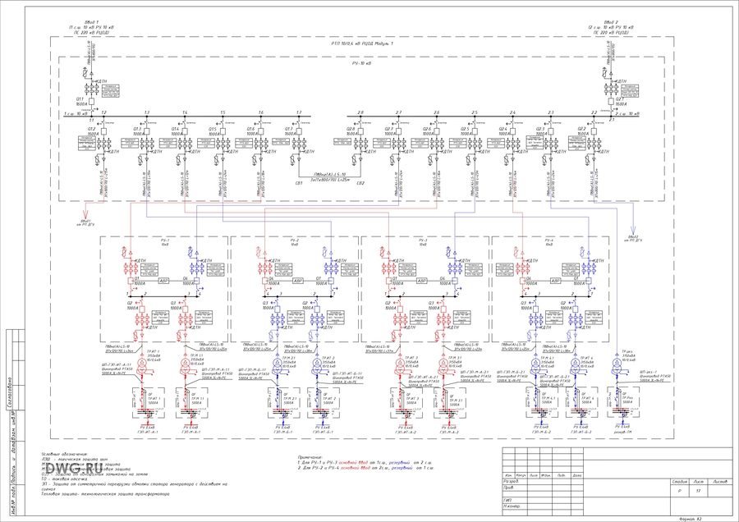Click the АВР box in РУ-4

pos(556,281)
